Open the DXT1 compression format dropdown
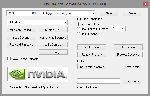This screenshot has width=150, height=96. point(51,13)
